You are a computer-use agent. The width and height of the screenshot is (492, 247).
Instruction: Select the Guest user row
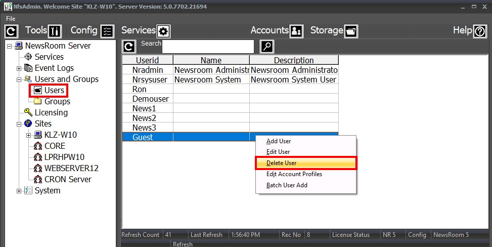[x=230, y=137]
